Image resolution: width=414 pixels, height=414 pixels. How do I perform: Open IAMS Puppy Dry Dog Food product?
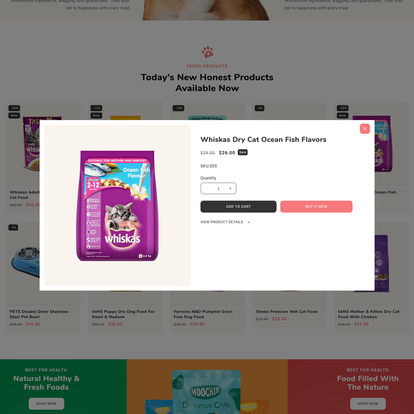[x=123, y=314]
